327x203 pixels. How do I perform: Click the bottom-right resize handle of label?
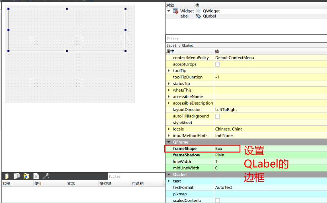tap(126, 51)
